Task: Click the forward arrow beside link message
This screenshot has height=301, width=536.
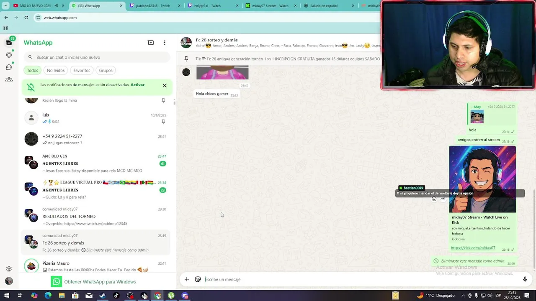Action: tap(443, 199)
